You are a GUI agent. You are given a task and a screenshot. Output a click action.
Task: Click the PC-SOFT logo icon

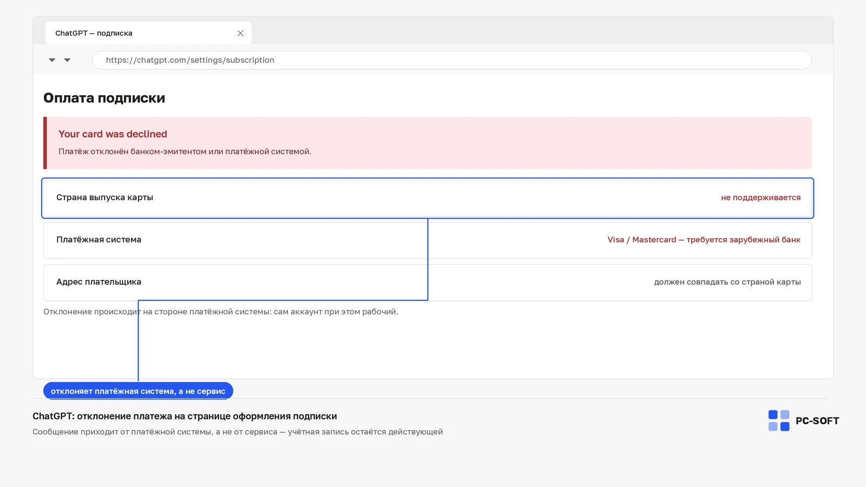tap(779, 420)
